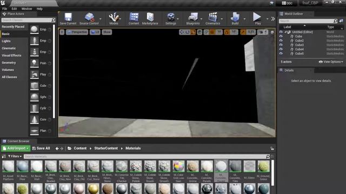
Task: Click the Save All button
Action: pos(41,149)
